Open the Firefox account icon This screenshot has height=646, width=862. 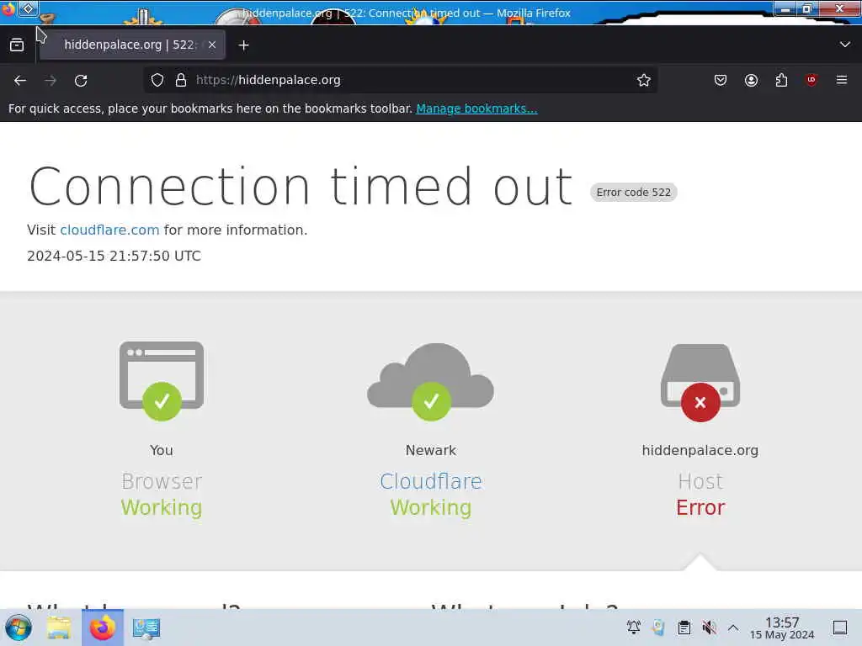point(751,80)
